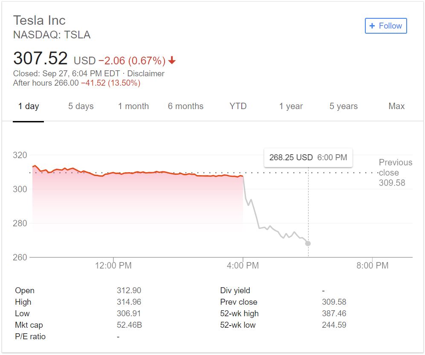
Task: Select the Max range tab
Action: coord(396,106)
